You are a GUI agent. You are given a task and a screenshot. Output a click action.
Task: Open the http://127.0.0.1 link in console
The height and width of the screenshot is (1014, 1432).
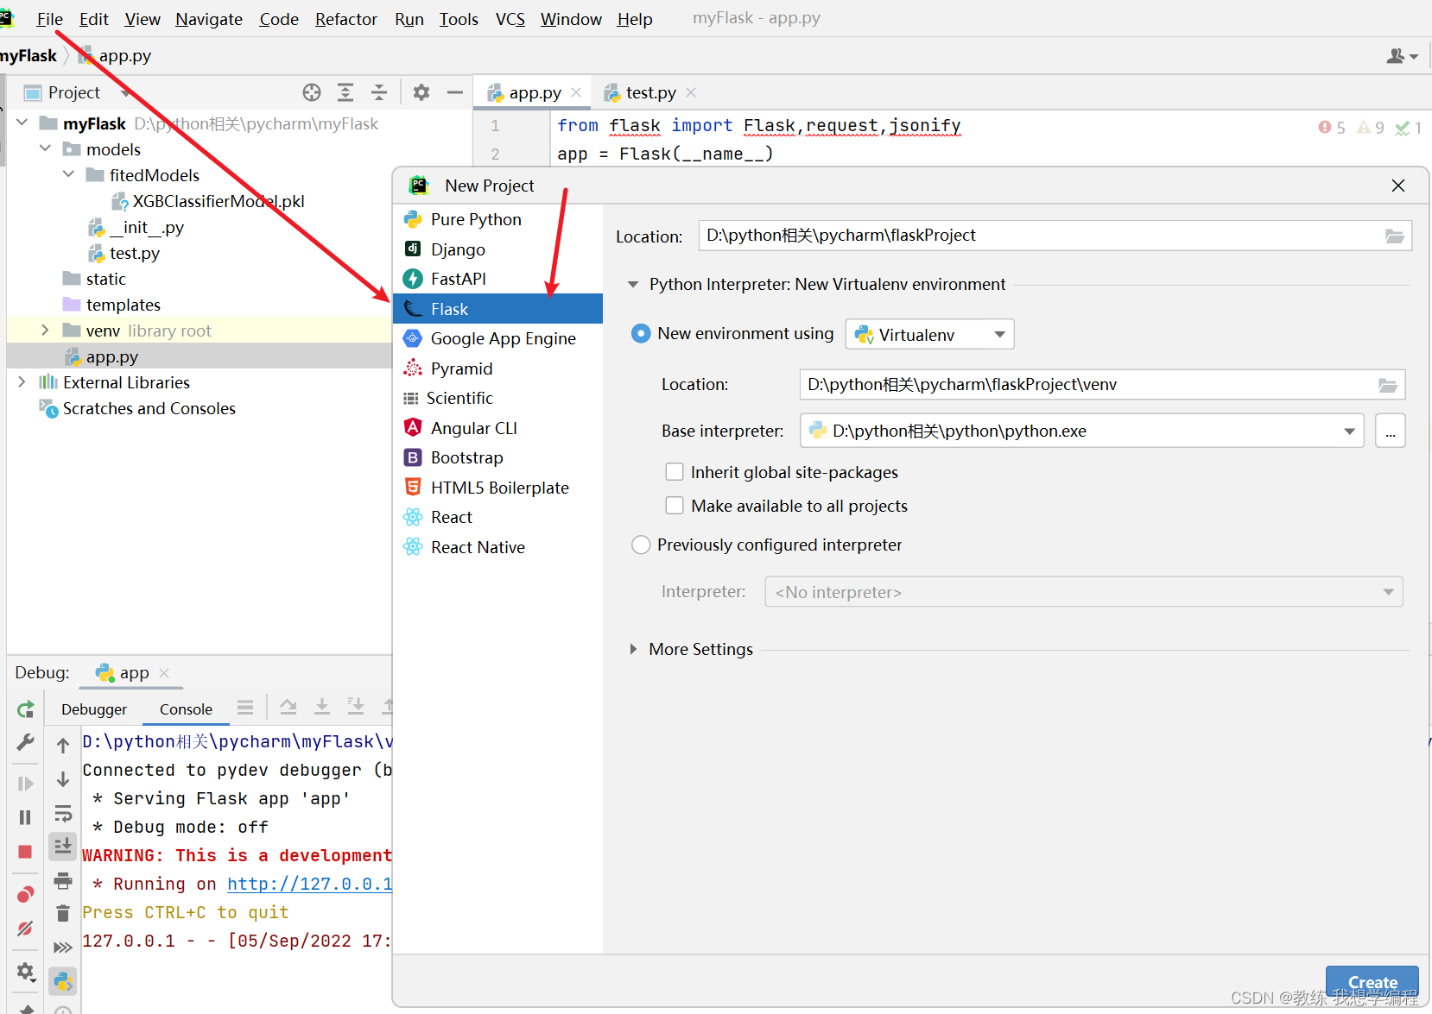tap(309, 884)
